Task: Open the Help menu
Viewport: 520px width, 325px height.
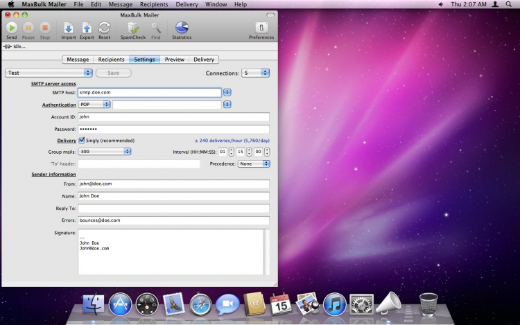Action: click(x=241, y=4)
